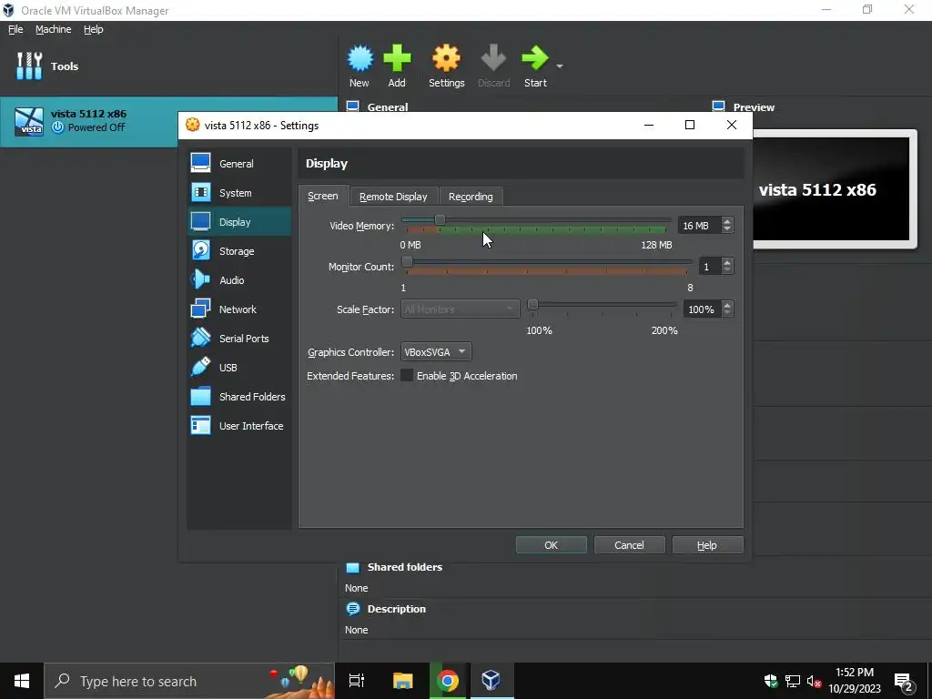Switch to the Screen tab
Image resolution: width=932 pixels, height=699 pixels.
tap(323, 196)
